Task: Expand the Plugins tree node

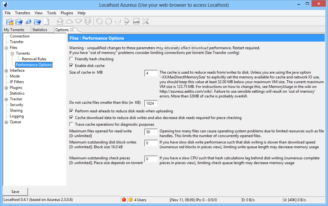Action: click(x=6, y=88)
